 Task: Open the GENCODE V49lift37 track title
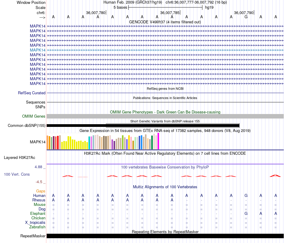click(x=165, y=22)
